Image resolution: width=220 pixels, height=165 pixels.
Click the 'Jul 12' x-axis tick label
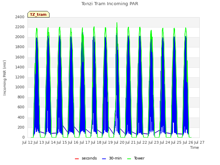click(27, 142)
